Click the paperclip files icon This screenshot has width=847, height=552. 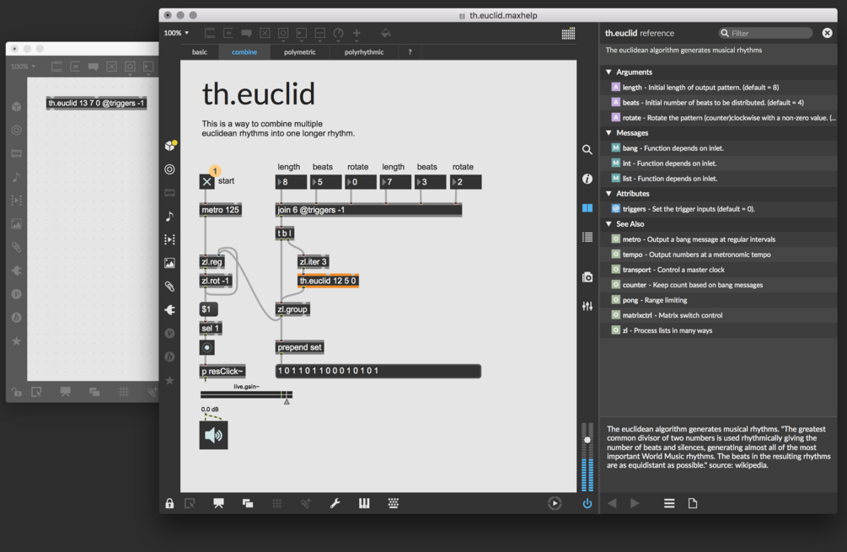[169, 287]
